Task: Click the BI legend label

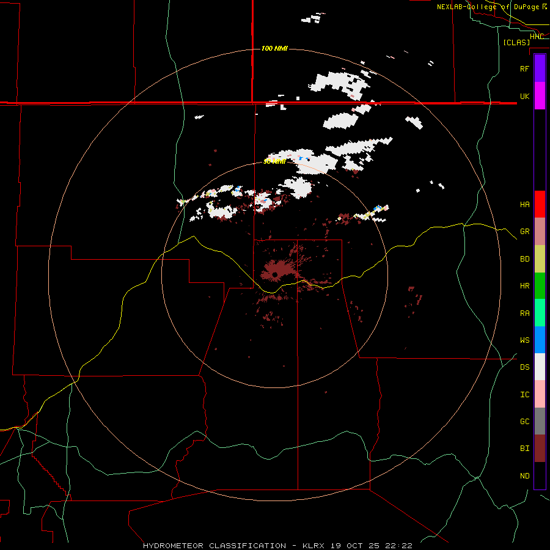Action: tap(524, 449)
